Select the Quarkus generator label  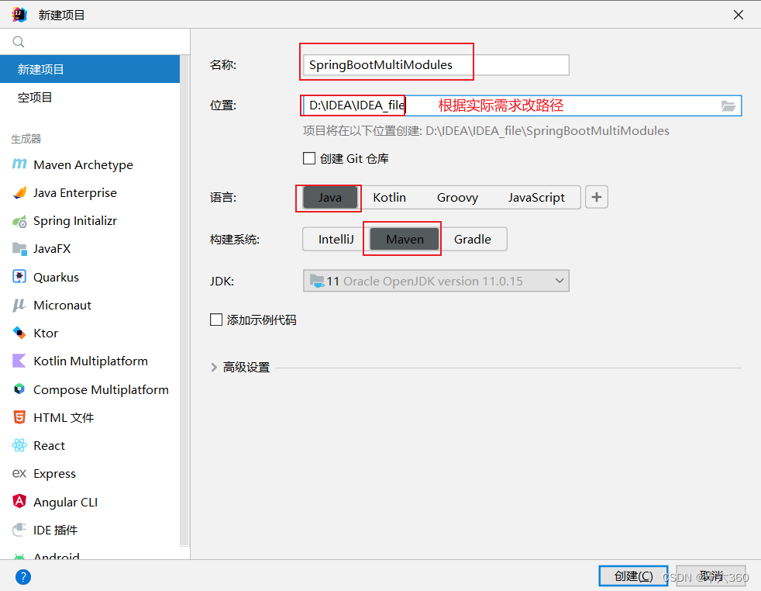tap(56, 277)
